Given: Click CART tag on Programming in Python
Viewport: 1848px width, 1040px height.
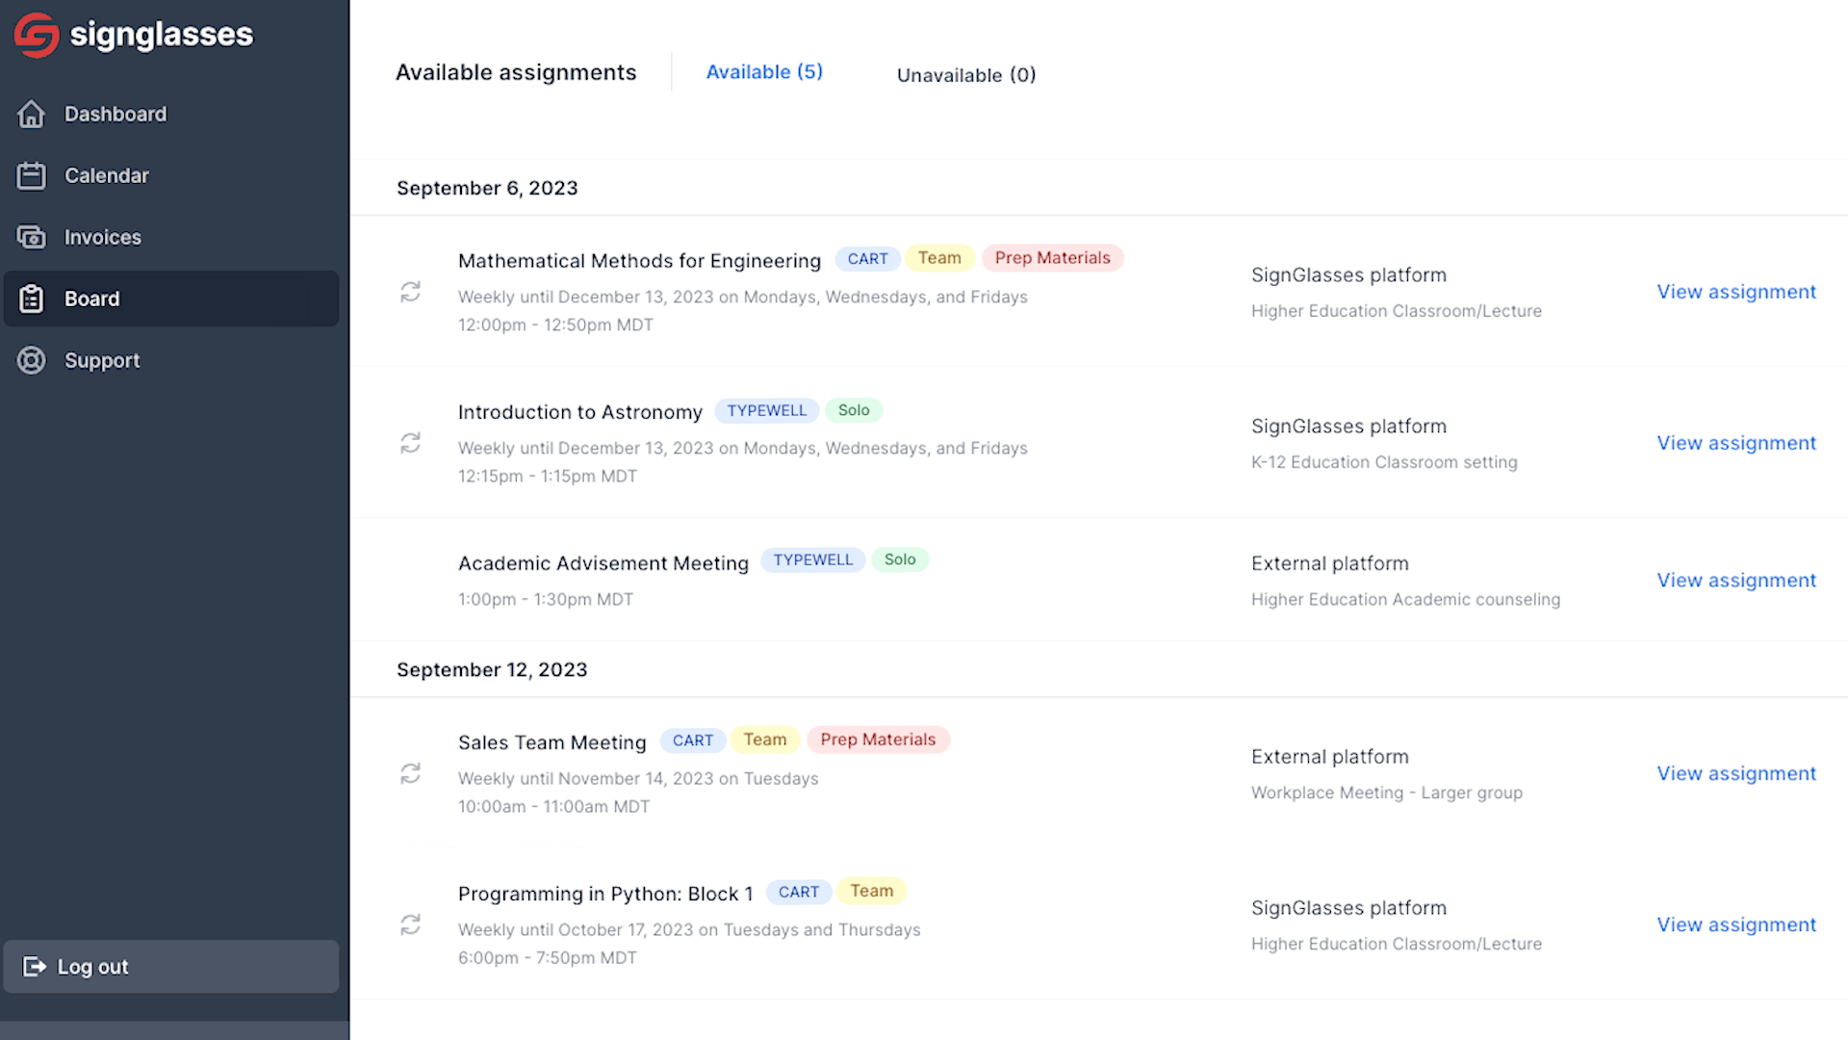Looking at the screenshot, I should (799, 892).
